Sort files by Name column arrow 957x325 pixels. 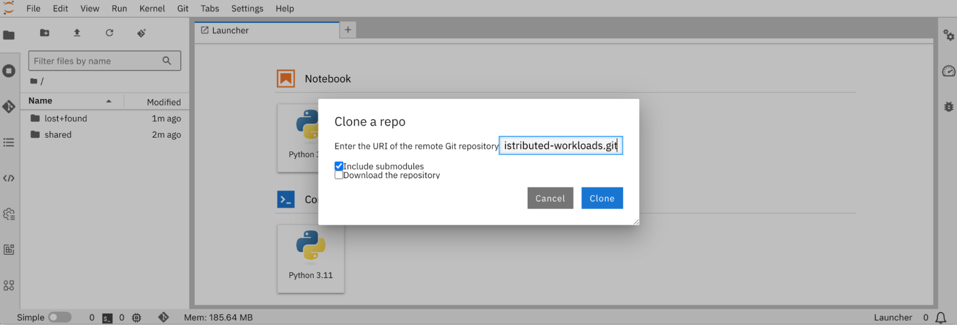click(x=109, y=101)
